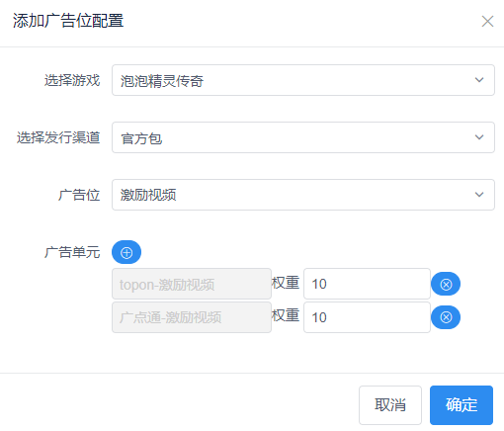Click the disabled 广点通-激励视频 field
Image resolution: width=504 pixels, height=431 pixels.
[x=192, y=317]
